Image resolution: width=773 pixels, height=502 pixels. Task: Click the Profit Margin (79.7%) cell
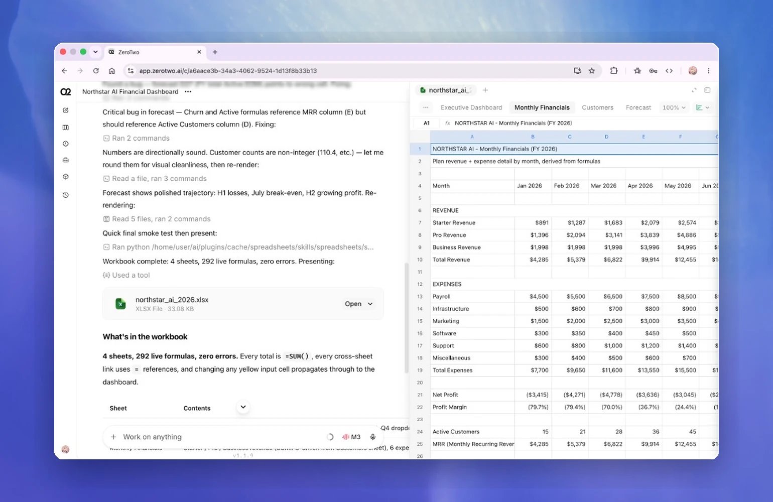533,407
